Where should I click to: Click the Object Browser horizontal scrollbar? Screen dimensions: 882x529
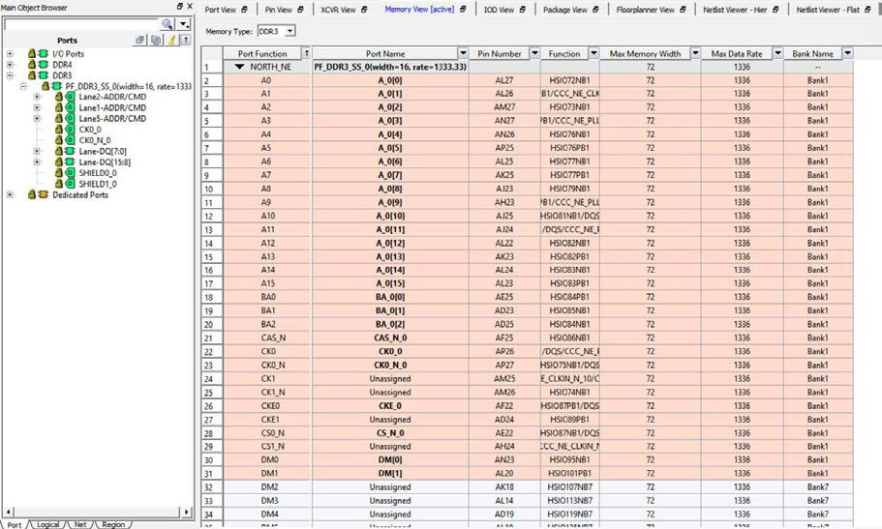(x=97, y=510)
